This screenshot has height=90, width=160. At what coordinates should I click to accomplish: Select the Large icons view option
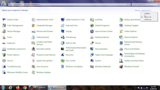click(148, 17)
